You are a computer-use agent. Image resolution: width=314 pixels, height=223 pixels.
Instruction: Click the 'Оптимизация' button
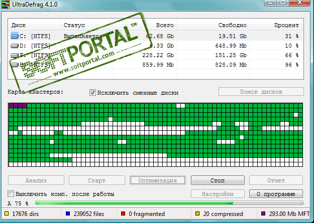(x=158, y=180)
